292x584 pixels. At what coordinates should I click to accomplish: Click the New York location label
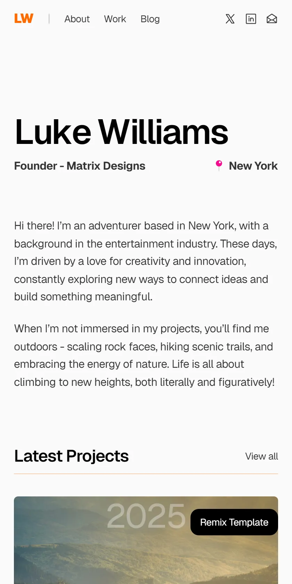tap(253, 166)
